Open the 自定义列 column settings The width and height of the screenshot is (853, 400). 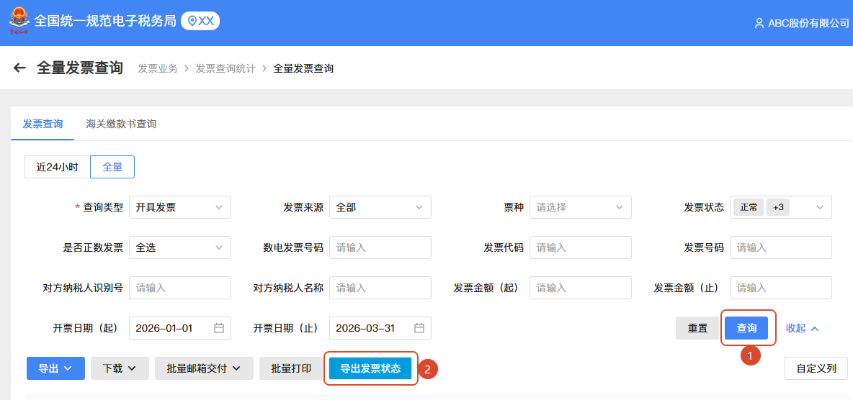pos(816,368)
